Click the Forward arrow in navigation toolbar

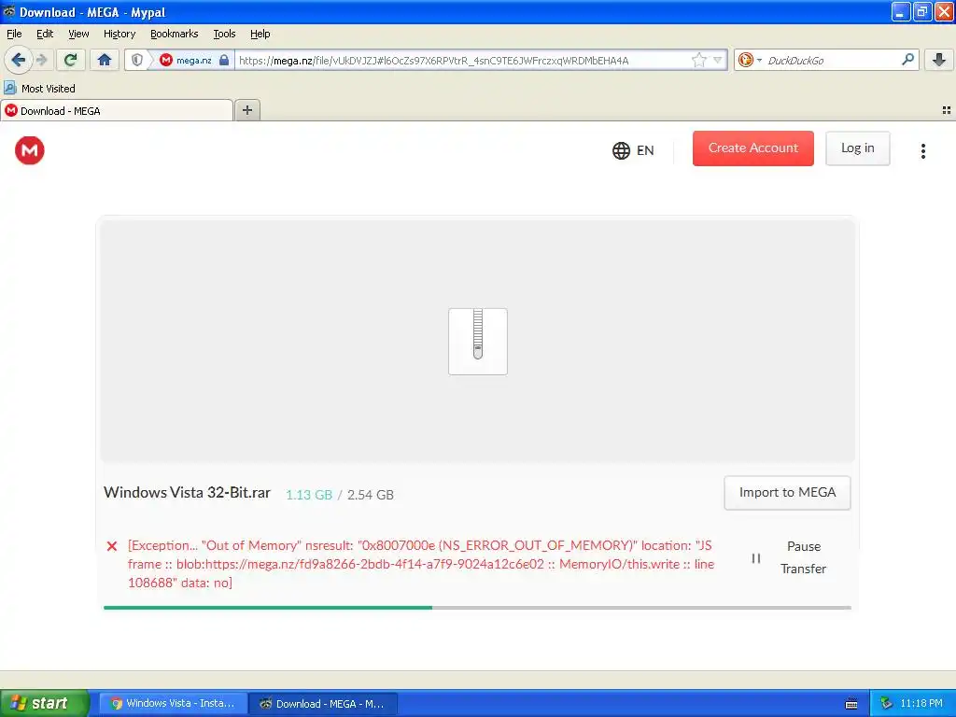[41, 60]
